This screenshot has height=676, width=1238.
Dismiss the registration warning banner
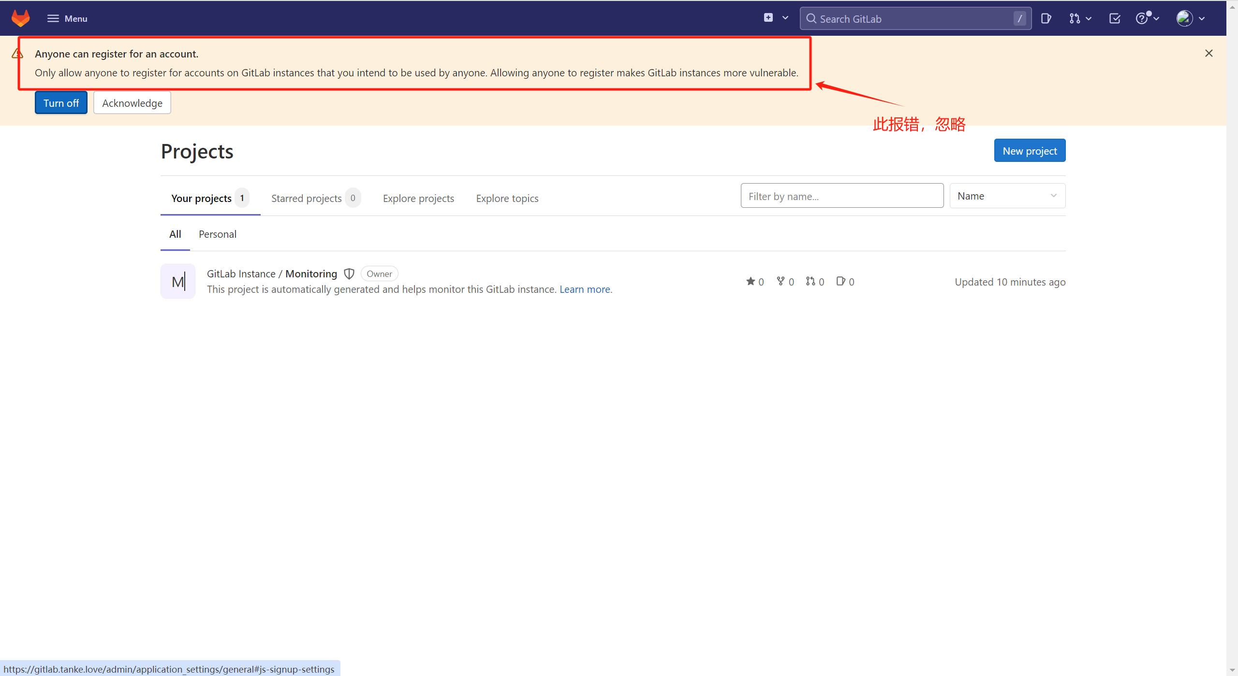(x=1209, y=53)
